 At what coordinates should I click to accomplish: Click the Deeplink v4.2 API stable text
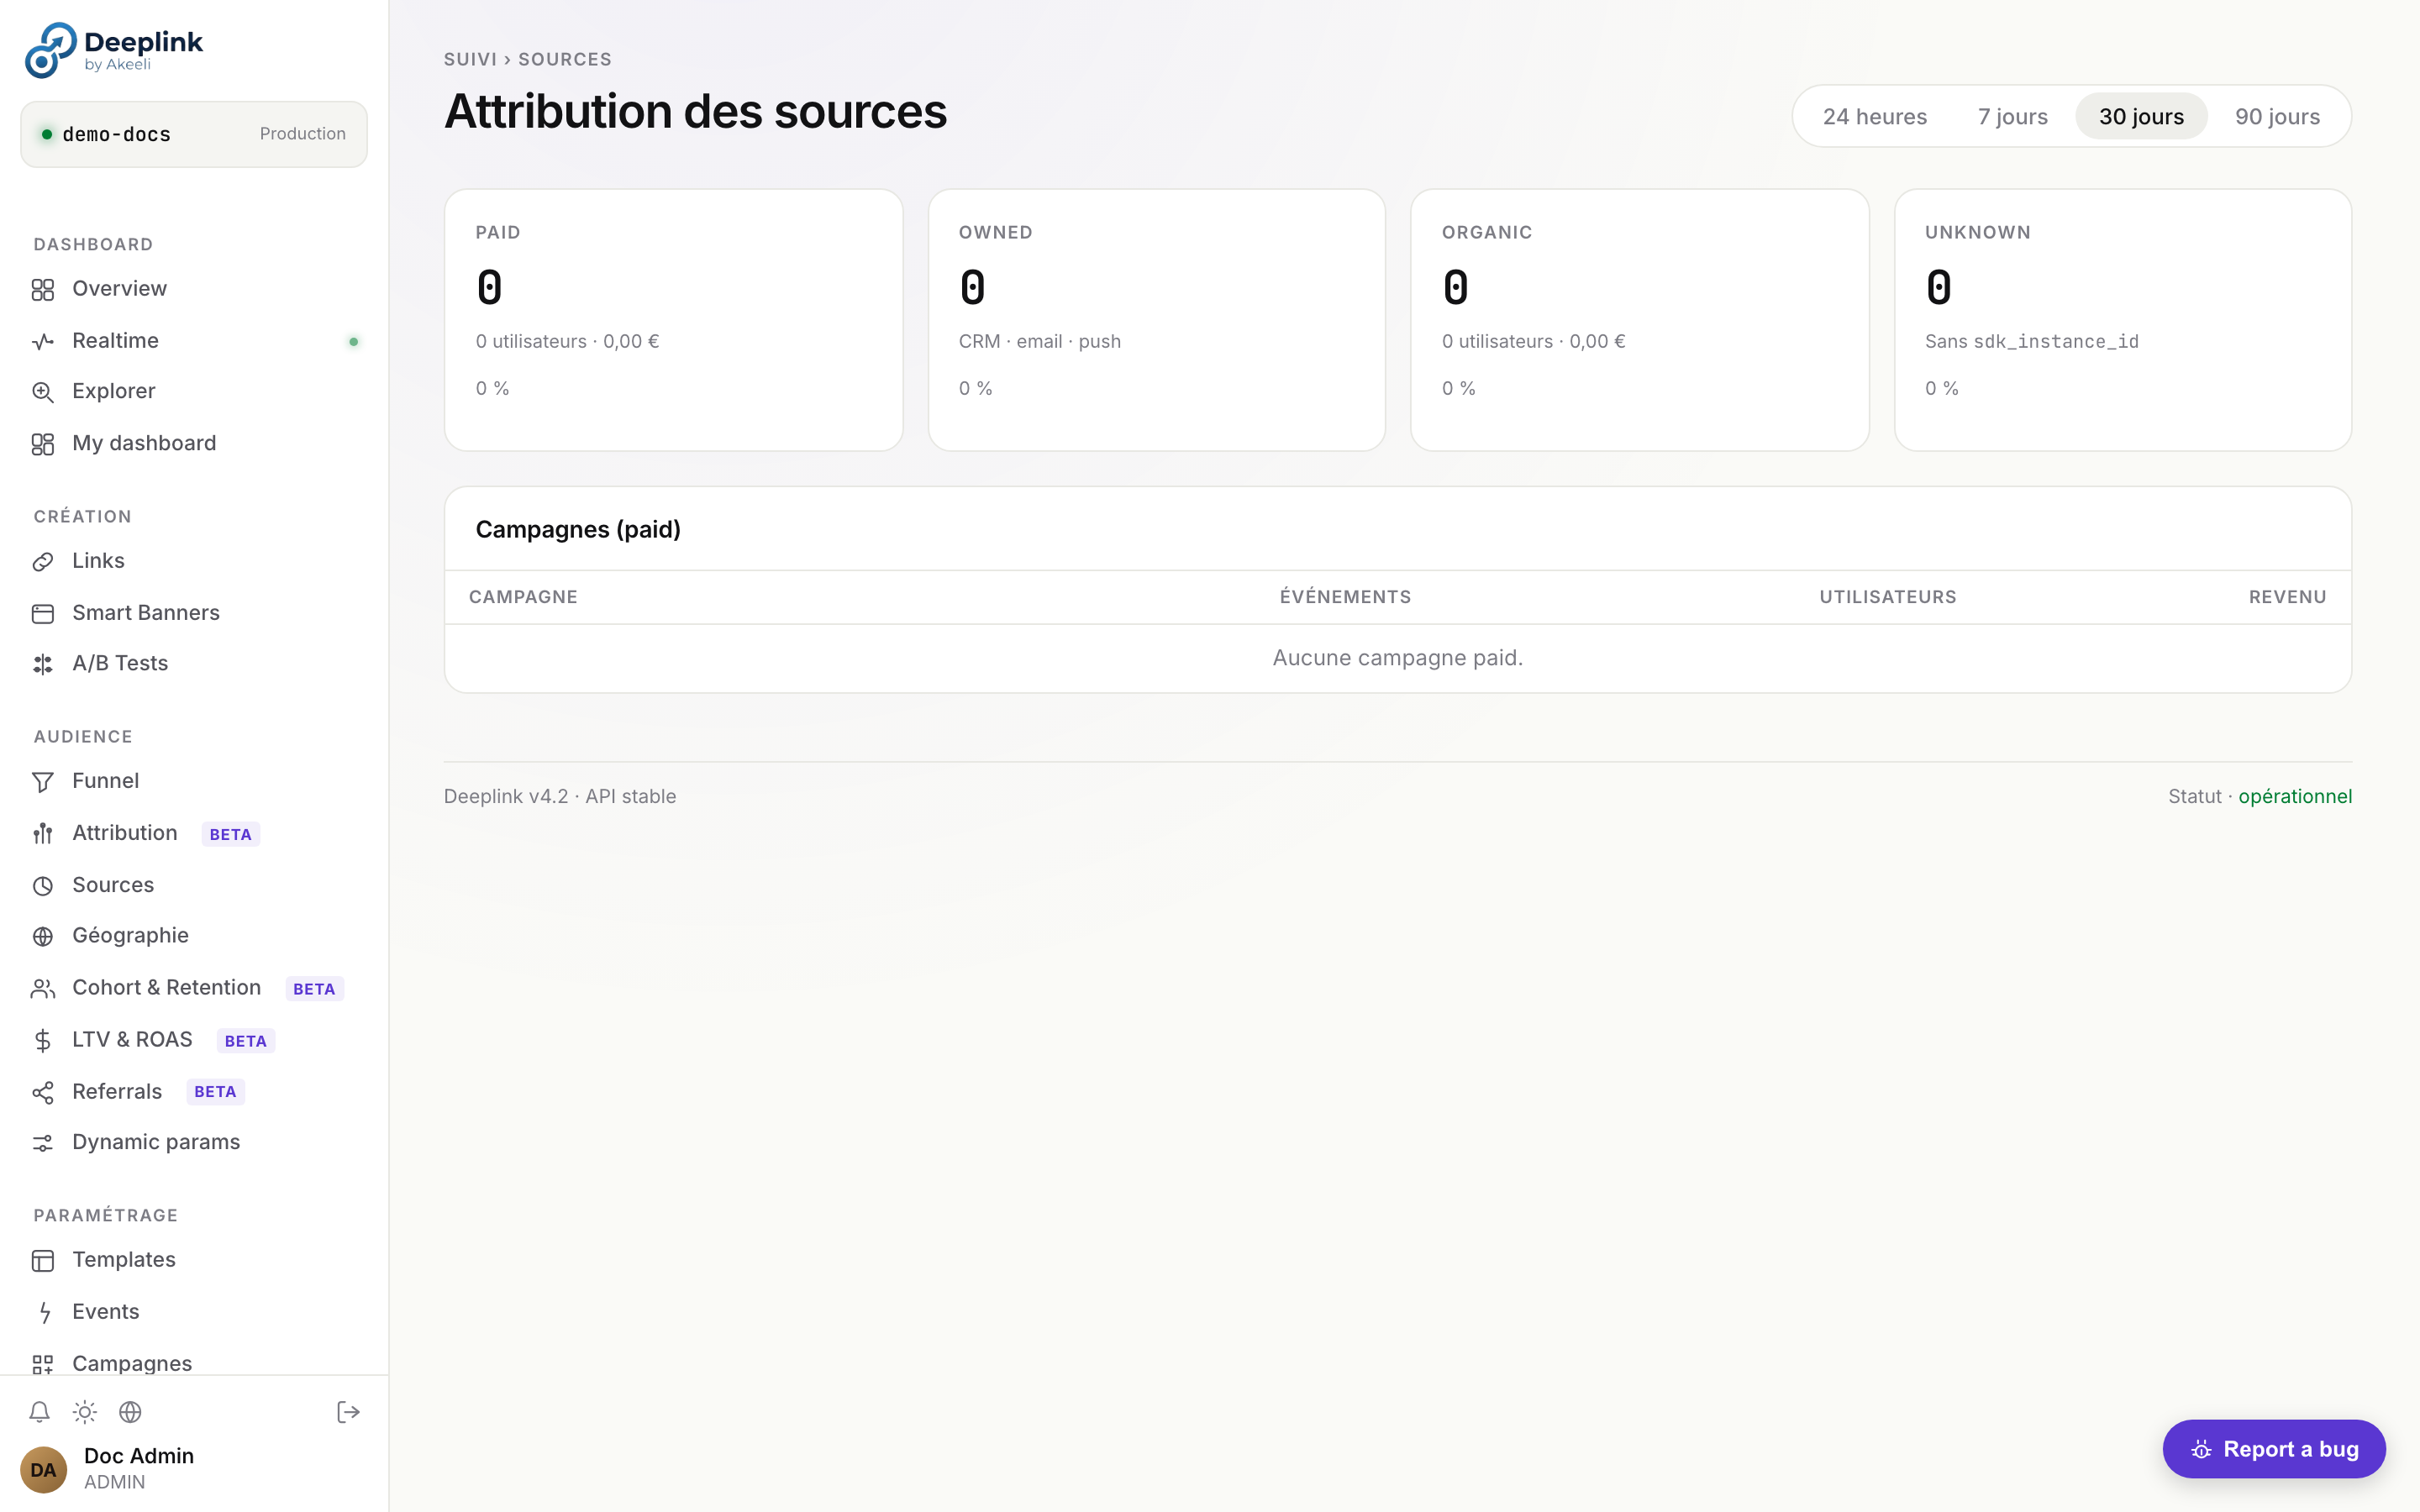tap(560, 797)
